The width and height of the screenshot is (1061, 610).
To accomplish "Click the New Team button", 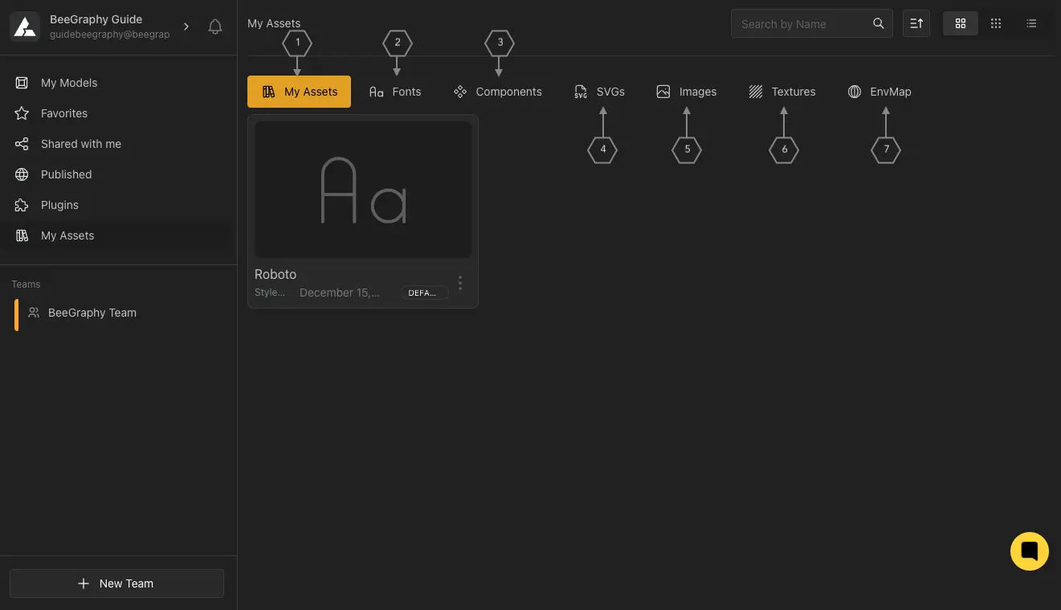I will click(116, 583).
